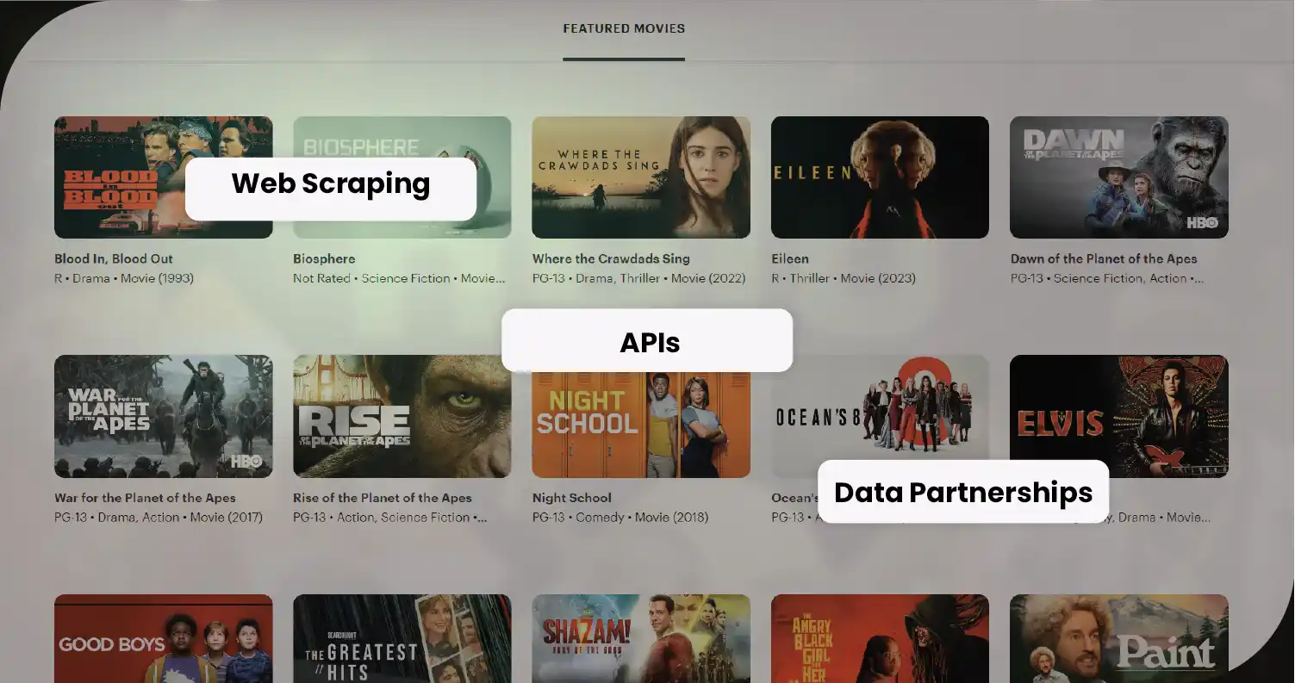Screen dimensions: 1295x683
Task: Choose the Night School movie thumbnail
Action: [x=640, y=422]
